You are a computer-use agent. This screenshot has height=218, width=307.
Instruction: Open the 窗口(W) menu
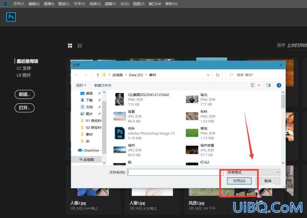click(155, 4)
